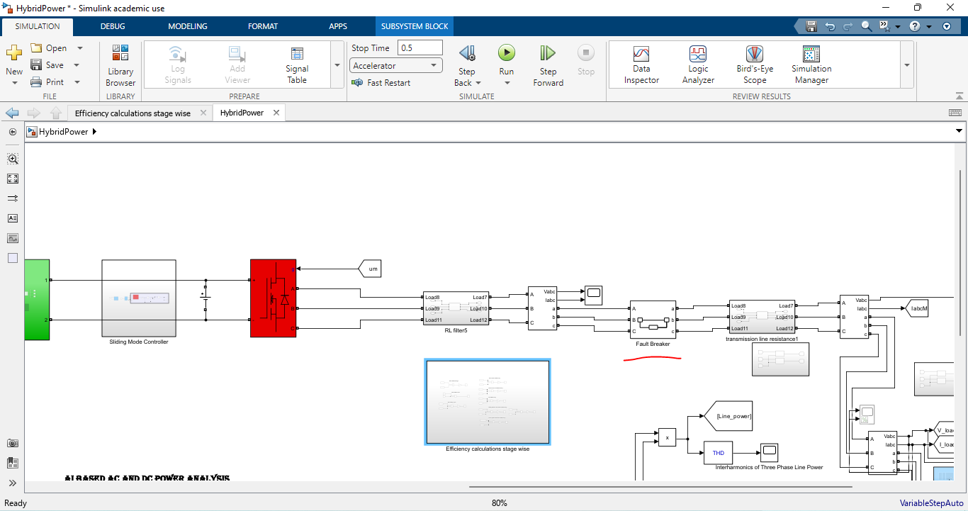Image resolution: width=968 pixels, height=511 pixels.
Task: Open the Signal Table
Action: coord(297,65)
